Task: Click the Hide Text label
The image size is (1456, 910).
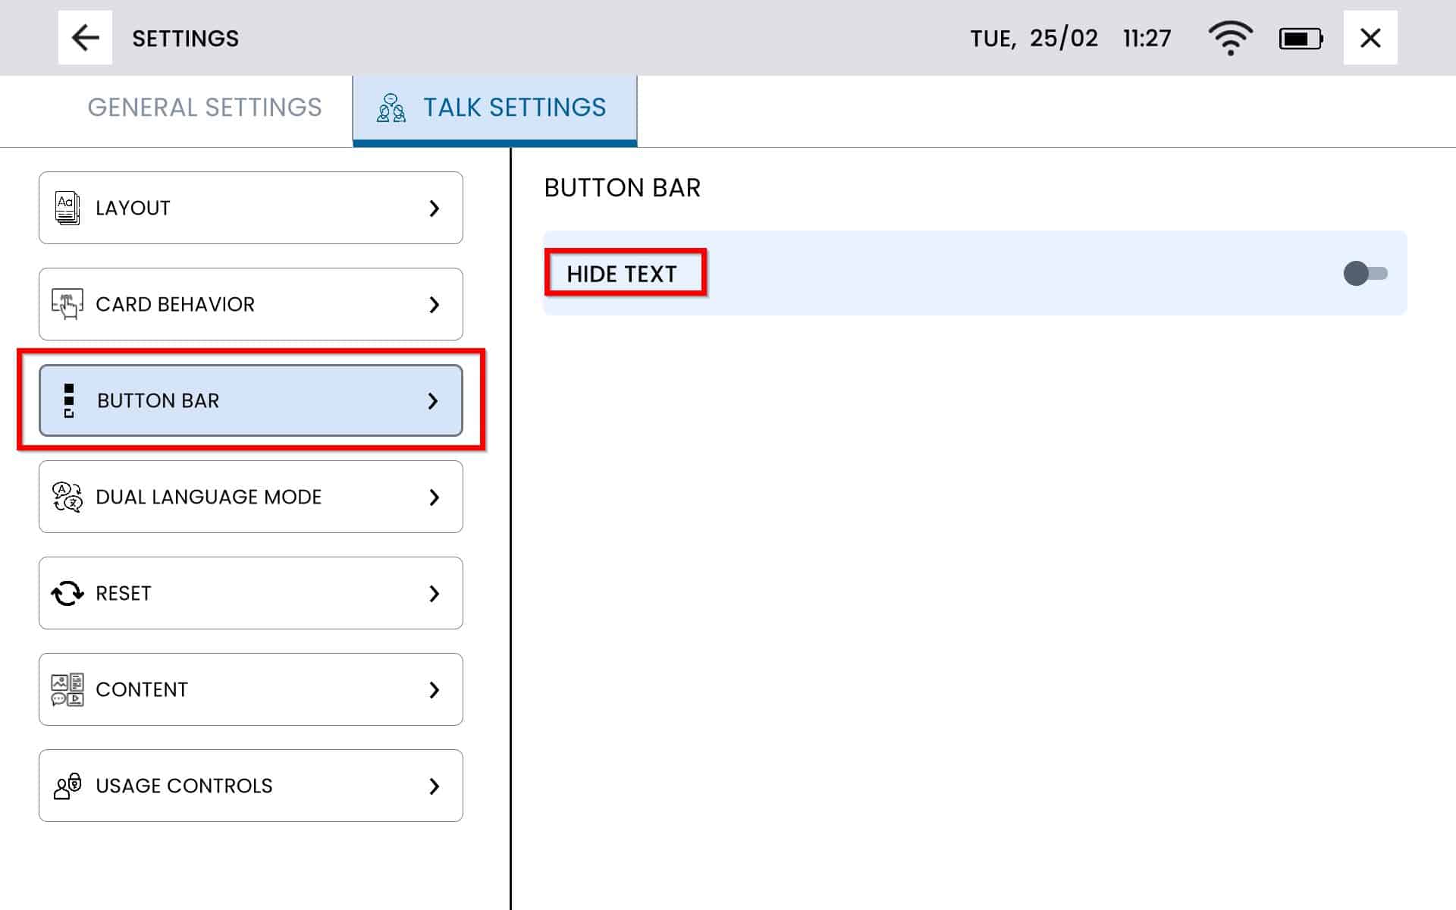Action: [x=622, y=274]
